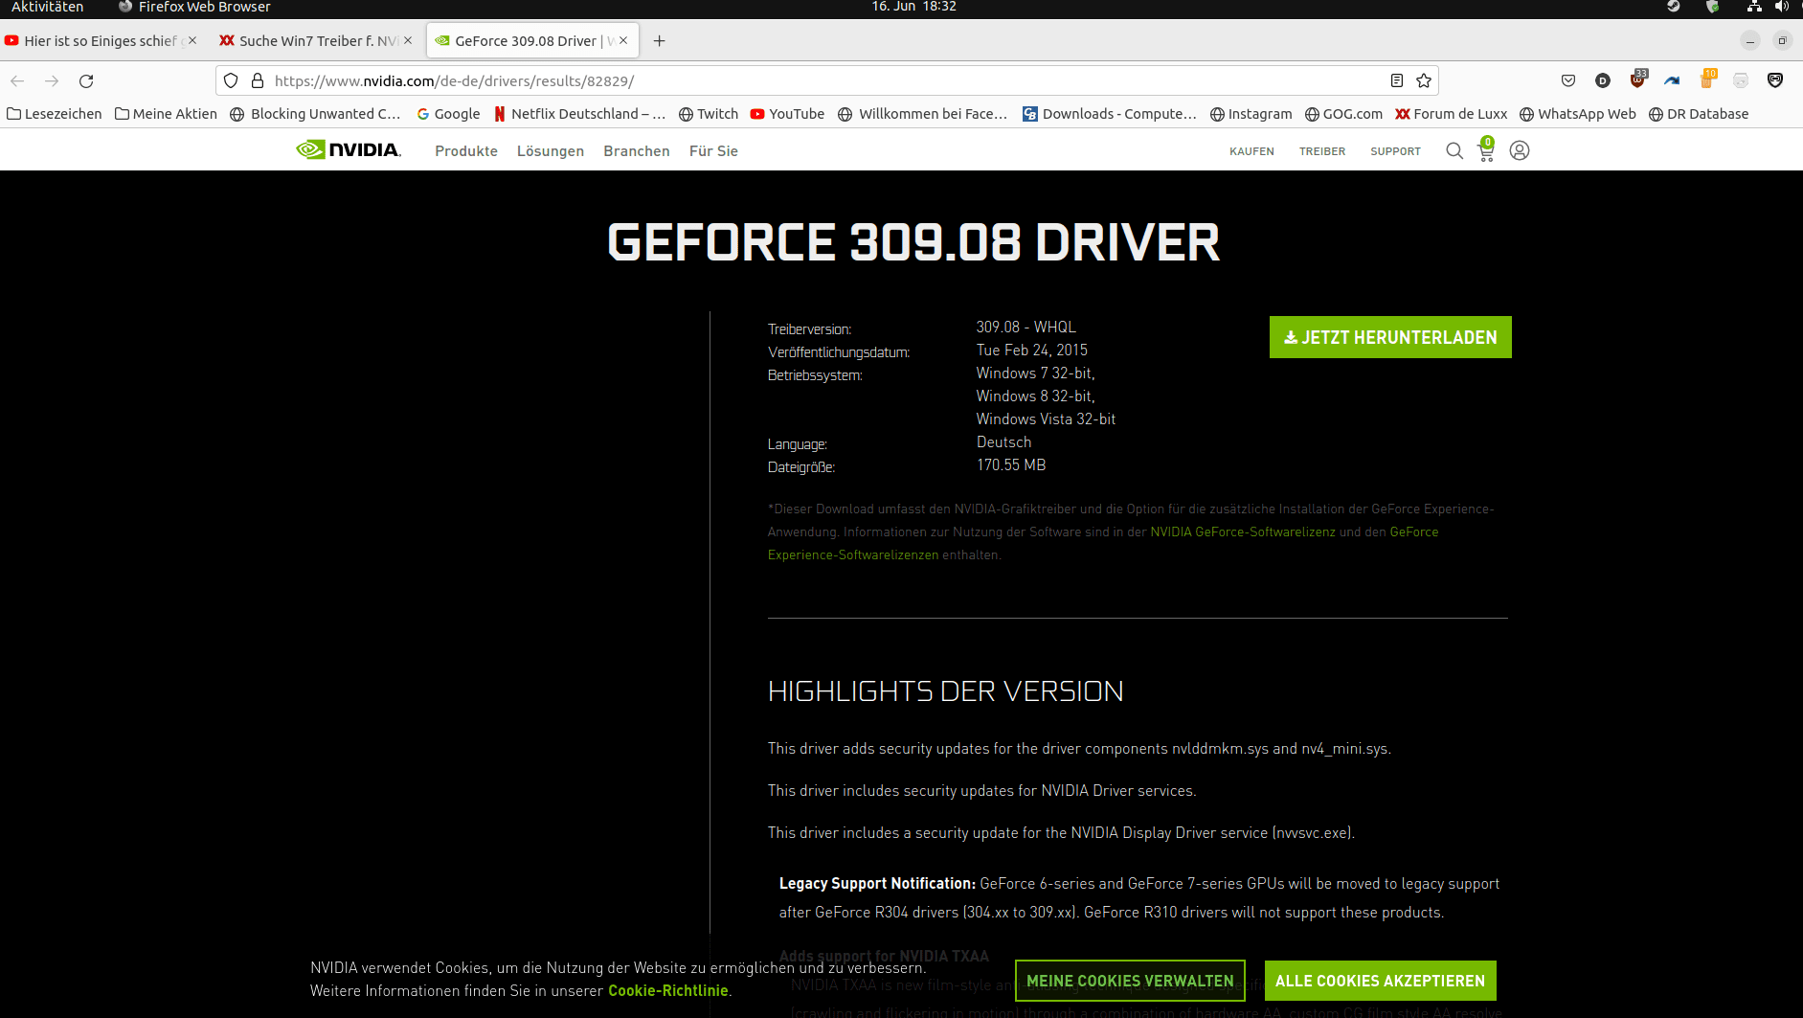
Task: Open the NVIDIA shopping cart
Action: [x=1487, y=149]
